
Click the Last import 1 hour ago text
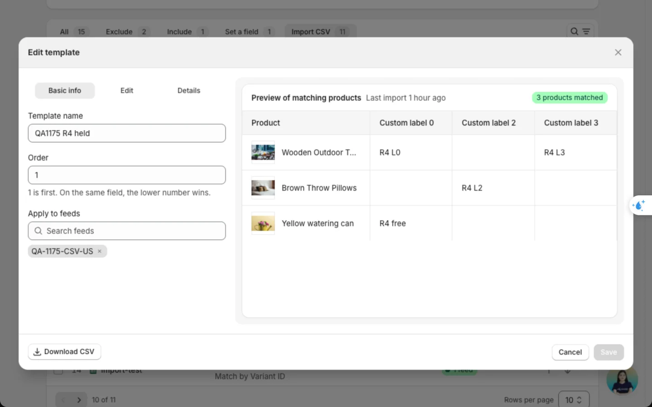point(406,98)
